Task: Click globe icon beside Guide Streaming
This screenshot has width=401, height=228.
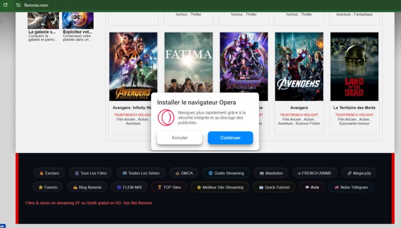Action: [211, 173]
